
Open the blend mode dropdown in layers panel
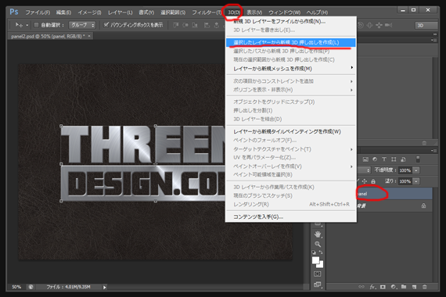[x=364, y=170]
